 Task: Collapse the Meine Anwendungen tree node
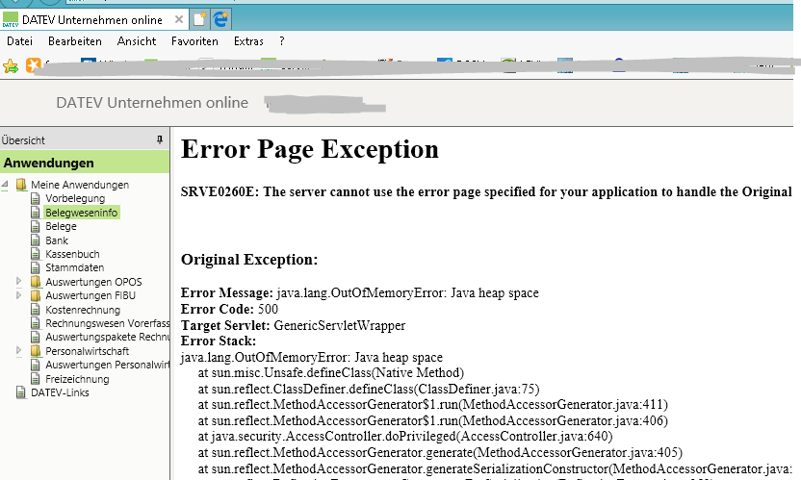(5, 185)
